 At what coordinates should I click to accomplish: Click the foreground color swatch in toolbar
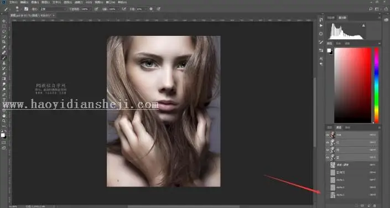[2, 135]
